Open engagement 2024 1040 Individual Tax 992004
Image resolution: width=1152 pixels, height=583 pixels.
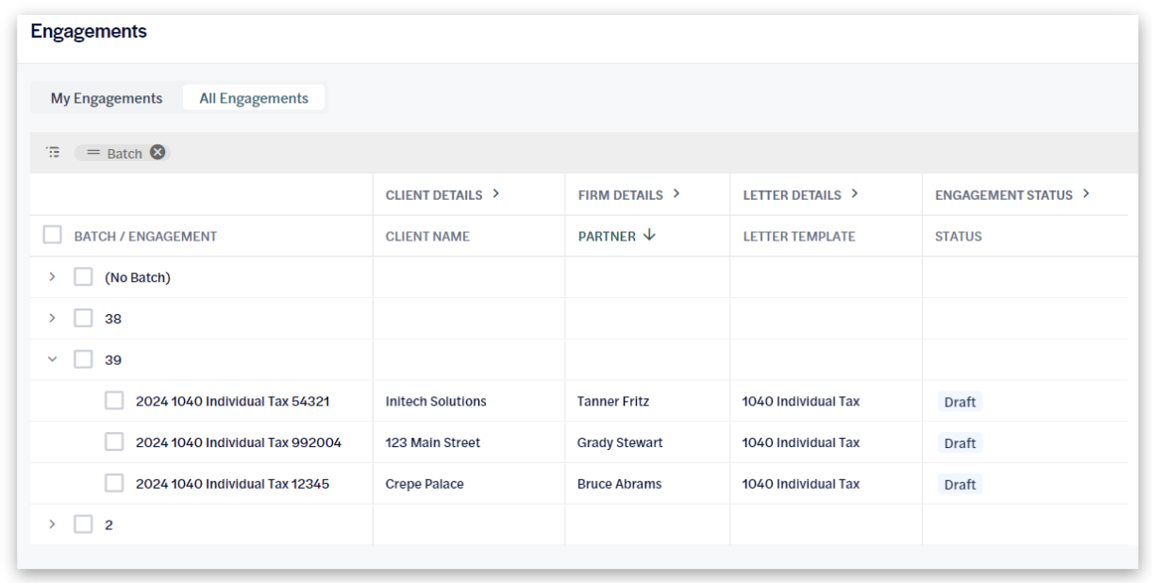pos(239,442)
